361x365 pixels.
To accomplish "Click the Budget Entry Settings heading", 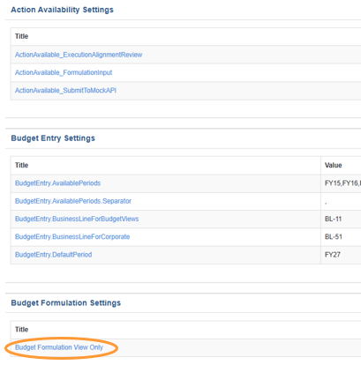I will coord(53,138).
